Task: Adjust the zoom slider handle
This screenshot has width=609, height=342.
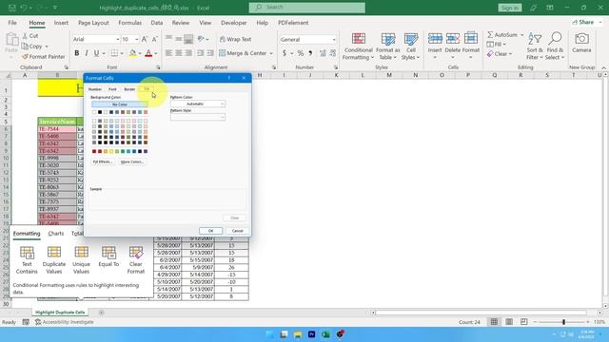Action: pyautogui.click(x=563, y=322)
